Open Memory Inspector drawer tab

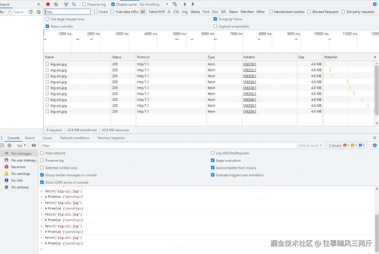(111, 138)
